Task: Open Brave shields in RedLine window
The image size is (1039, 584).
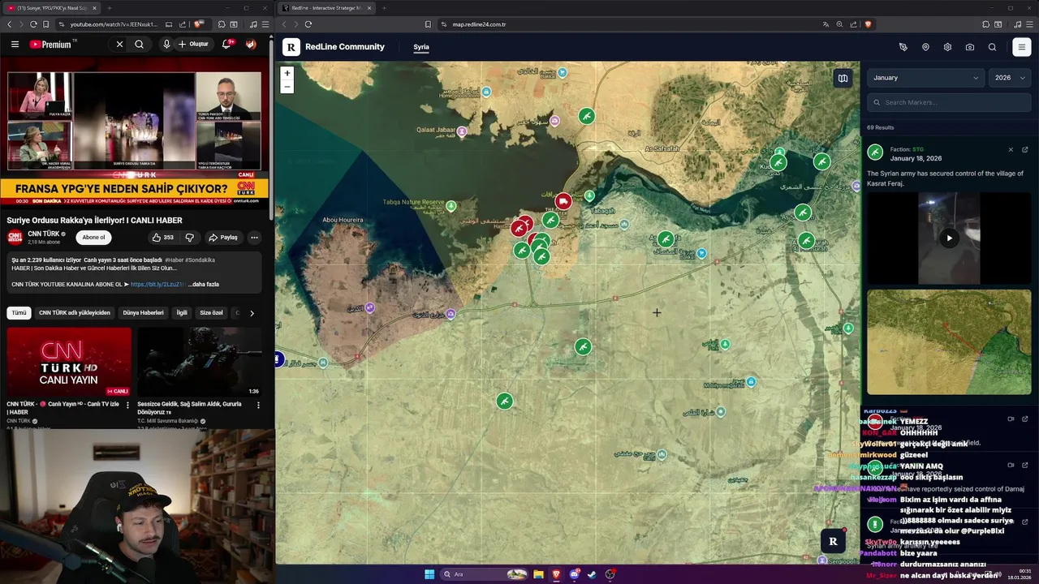Action: [x=868, y=24]
